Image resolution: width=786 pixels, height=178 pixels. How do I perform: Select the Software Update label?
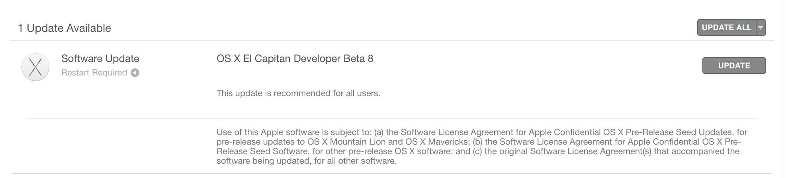pos(100,59)
